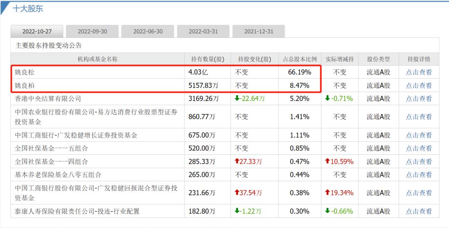Select 中国工商银行-广发稳健增长证券投资基金 name
The height and width of the screenshot is (228, 449).
click(x=76, y=135)
